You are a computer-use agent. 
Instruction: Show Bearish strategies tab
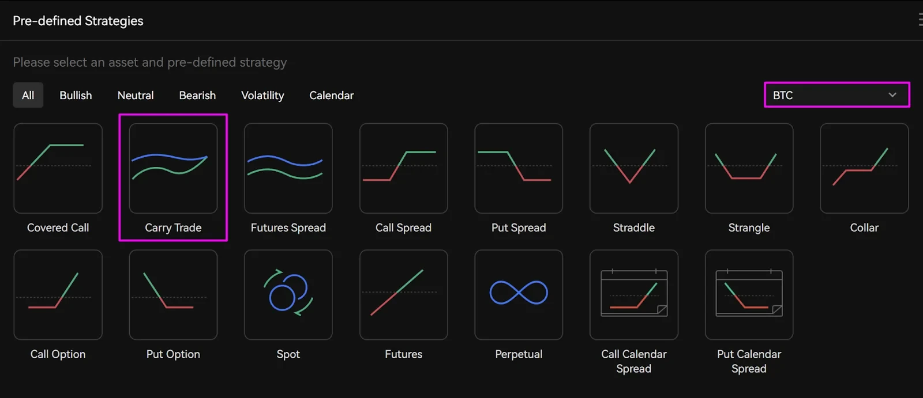coord(197,95)
